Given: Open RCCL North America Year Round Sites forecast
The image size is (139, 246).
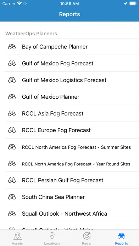Looking at the screenshot, I should pos(72,164).
